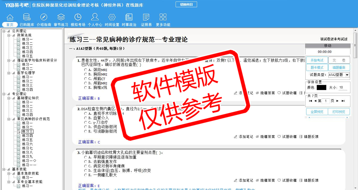358x190 pixels.
Task: Click the 错题重做 button
Action: [339, 68]
